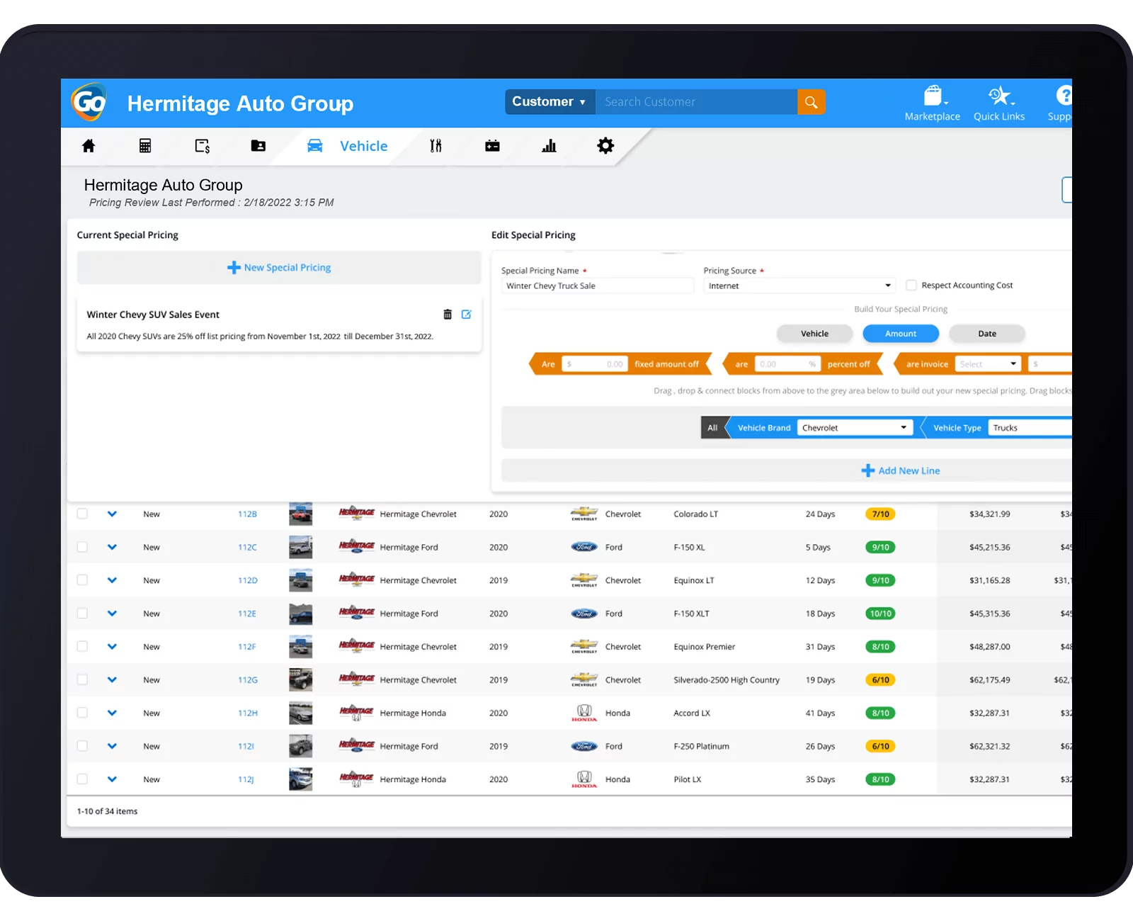Open the Marketplace shopping bag icon
This screenshot has width=1133, height=921.
[x=933, y=96]
